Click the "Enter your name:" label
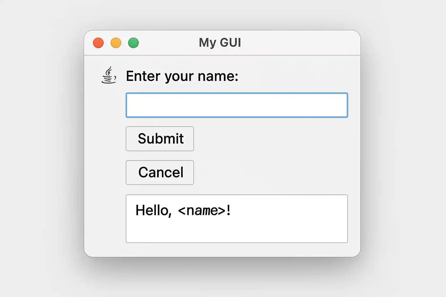 [x=182, y=76]
